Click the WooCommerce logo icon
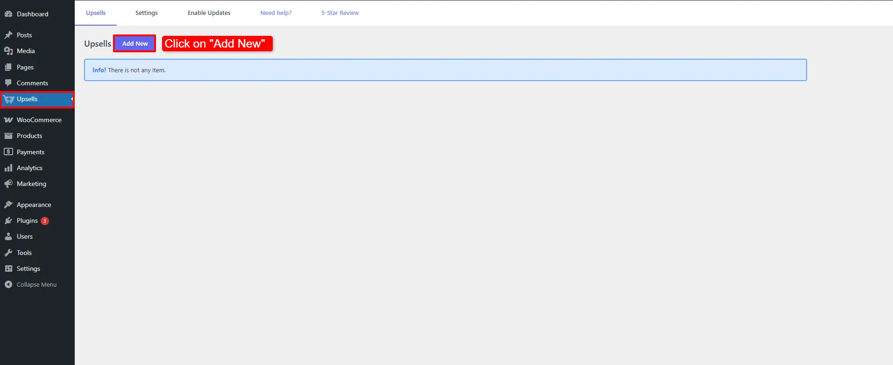This screenshot has height=365, width=893. [x=8, y=120]
